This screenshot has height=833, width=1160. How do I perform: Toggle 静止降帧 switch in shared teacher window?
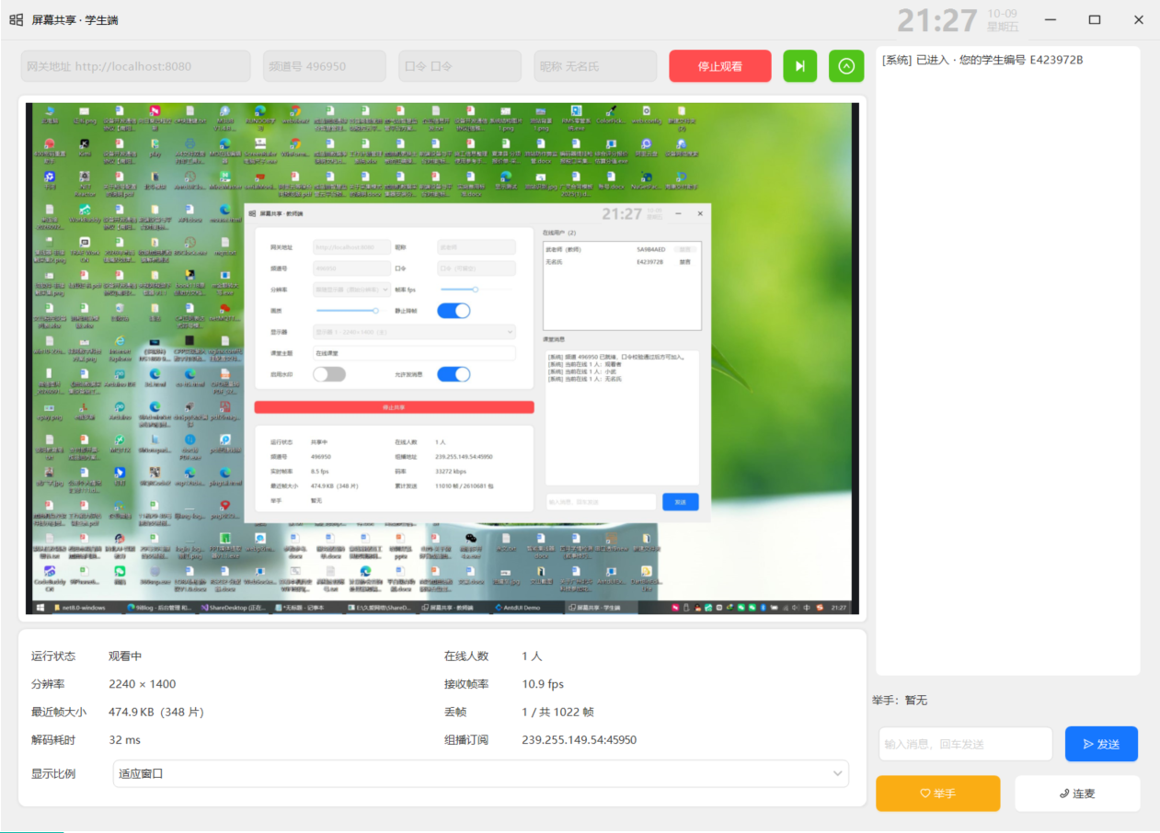454,311
